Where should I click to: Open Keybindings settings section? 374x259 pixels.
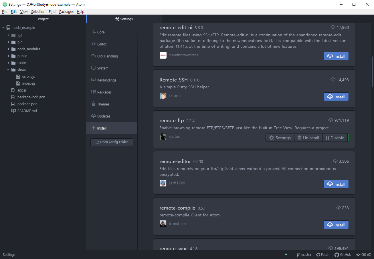click(112, 80)
